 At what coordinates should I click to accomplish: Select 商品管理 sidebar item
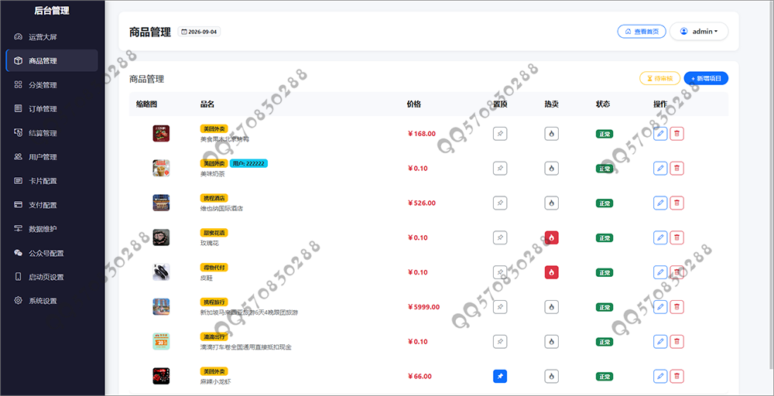52,60
